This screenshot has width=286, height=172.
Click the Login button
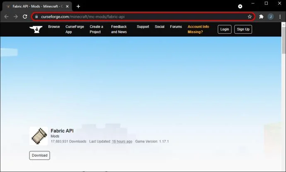point(225,29)
